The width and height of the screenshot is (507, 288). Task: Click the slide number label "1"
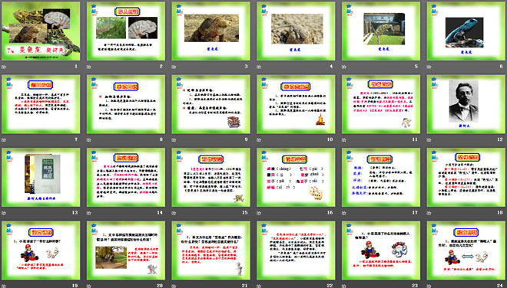click(x=76, y=67)
